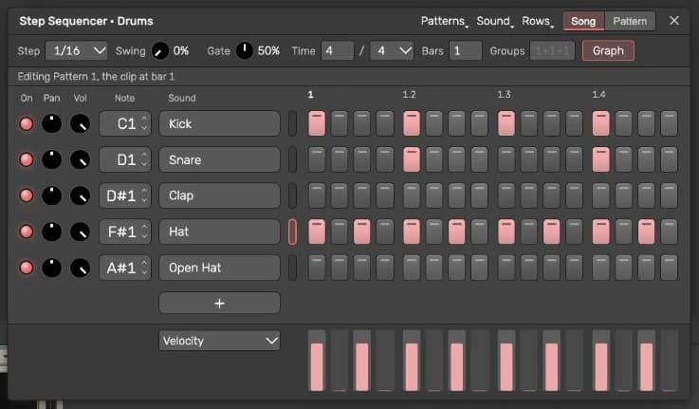Close the Step Sequencer window

[674, 21]
